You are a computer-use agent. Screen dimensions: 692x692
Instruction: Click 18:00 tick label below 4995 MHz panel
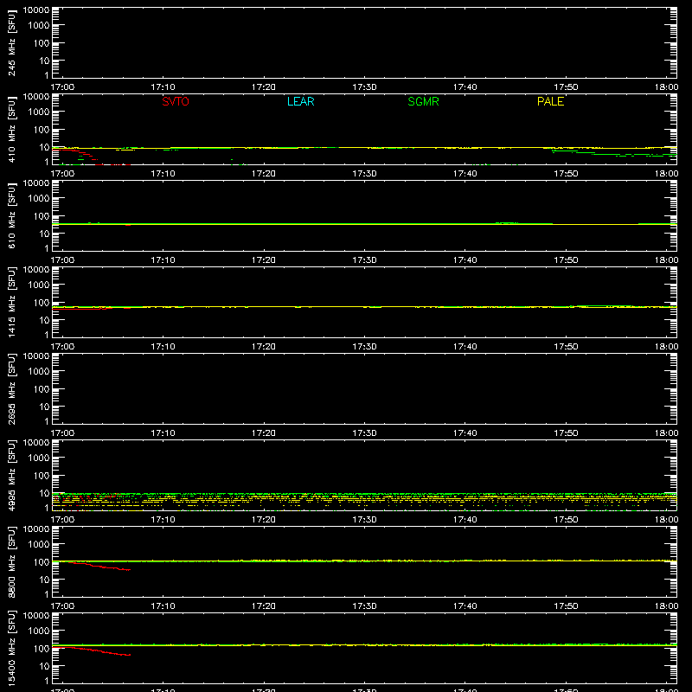click(666, 520)
